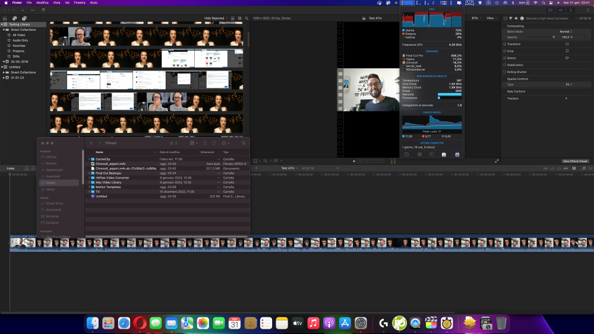This screenshot has width=594, height=334.
Task: Select the Mac Video Library folder row
Action: (x=167, y=182)
